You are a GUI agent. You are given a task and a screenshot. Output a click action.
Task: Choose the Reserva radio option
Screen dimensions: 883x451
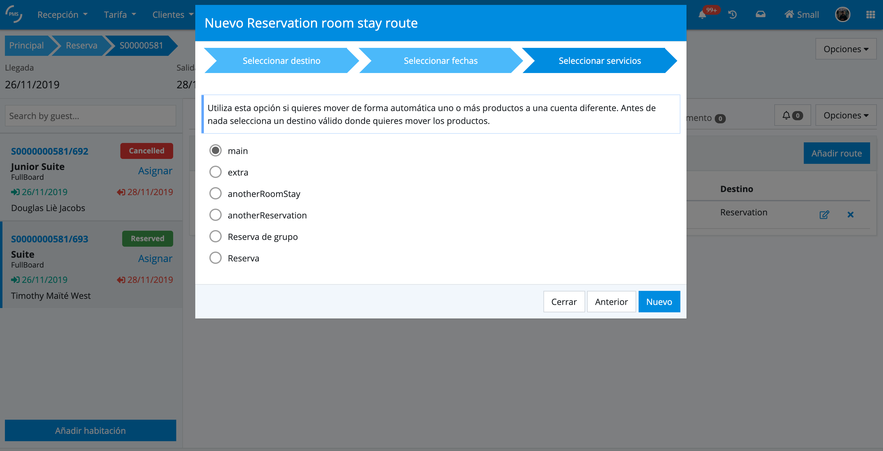pyautogui.click(x=215, y=258)
